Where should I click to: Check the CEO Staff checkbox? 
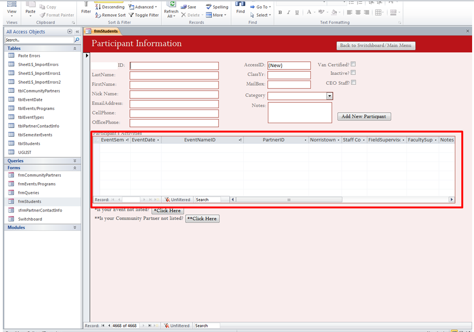(x=354, y=82)
